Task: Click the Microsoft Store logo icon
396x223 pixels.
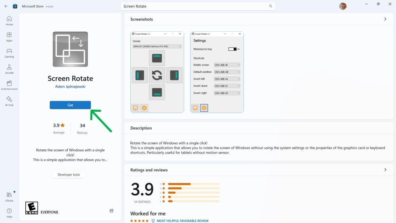Action: (15, 6)
